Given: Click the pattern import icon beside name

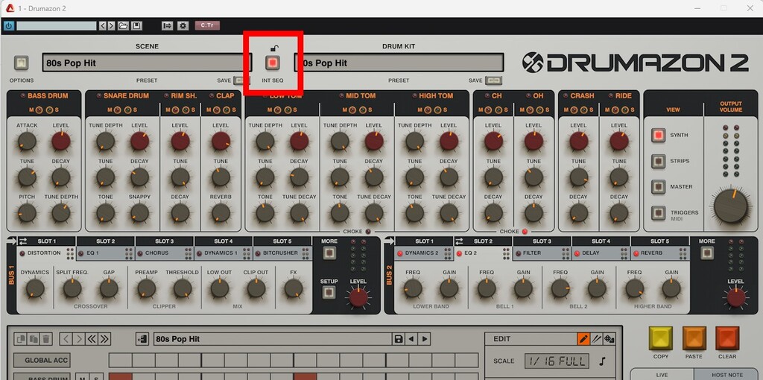Looking at the screenshot, I should tap(142, 339).
